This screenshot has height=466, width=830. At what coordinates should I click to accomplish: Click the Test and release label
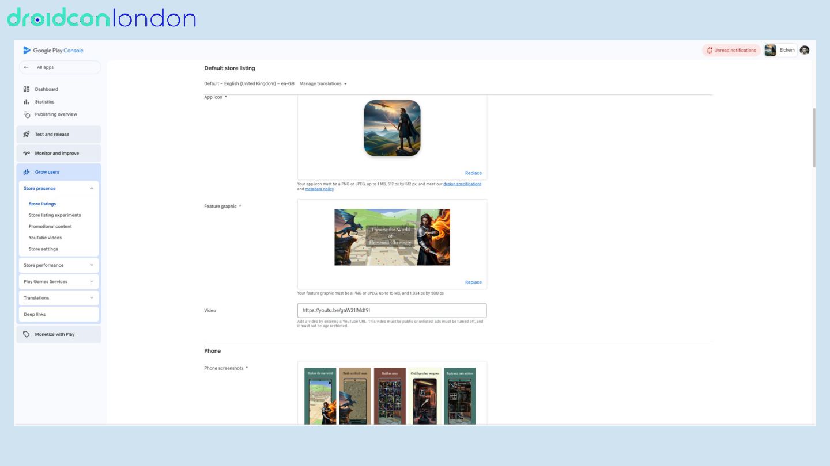[x=52, y=135]
